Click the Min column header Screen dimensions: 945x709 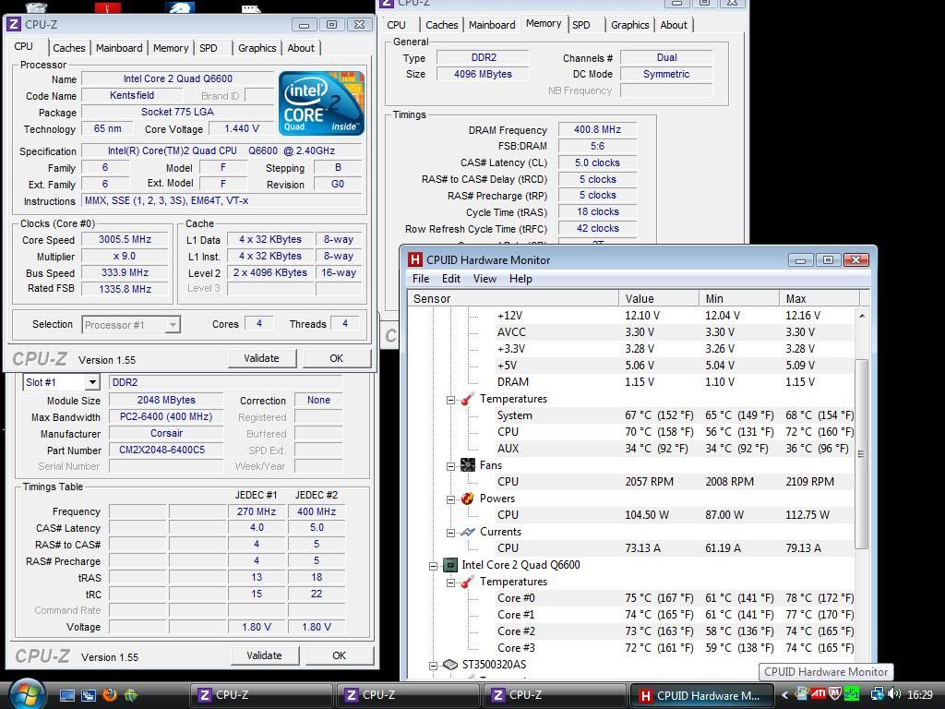[739, 298]
